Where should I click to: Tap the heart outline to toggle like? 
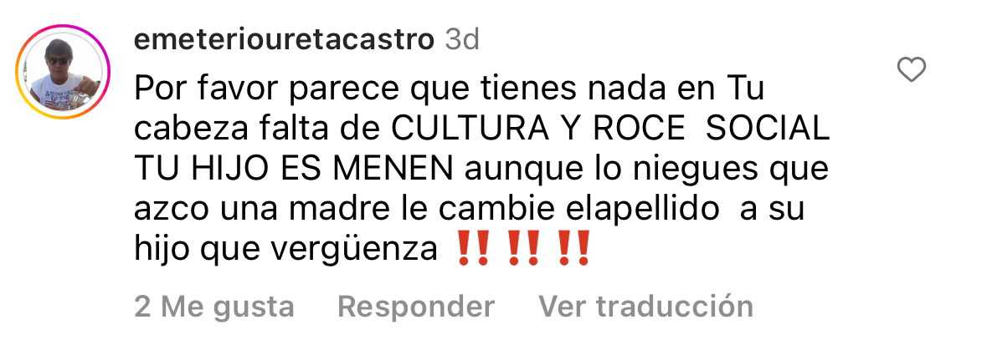click(911, 70)
